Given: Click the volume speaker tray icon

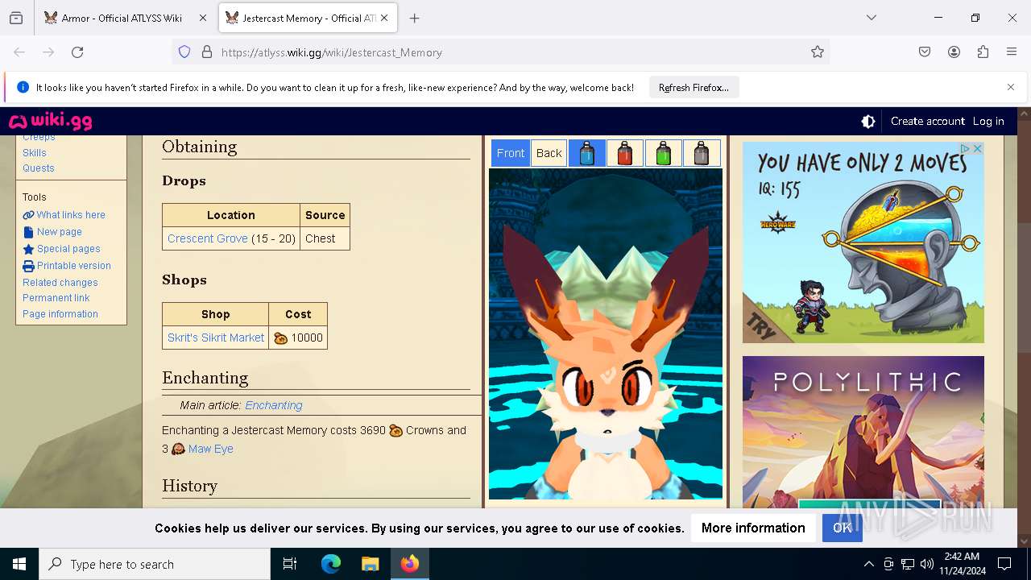Looking at the screenshot, I should click(926, 564).
